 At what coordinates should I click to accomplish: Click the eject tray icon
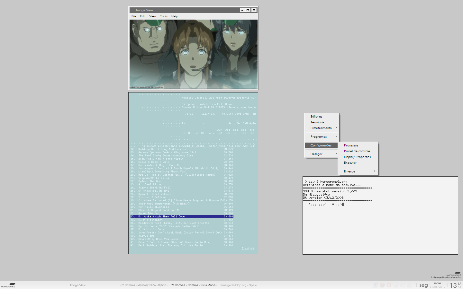409,285
